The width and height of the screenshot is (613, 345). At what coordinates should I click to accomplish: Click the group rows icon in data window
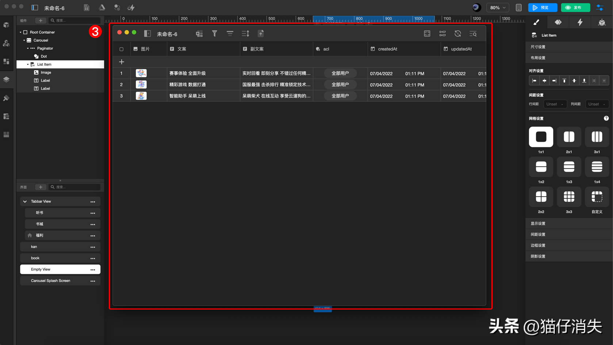pyautogui.click(x=230, y=34)
